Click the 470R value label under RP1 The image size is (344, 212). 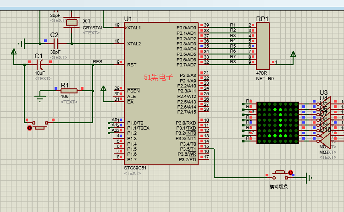(x=261, y=73)
